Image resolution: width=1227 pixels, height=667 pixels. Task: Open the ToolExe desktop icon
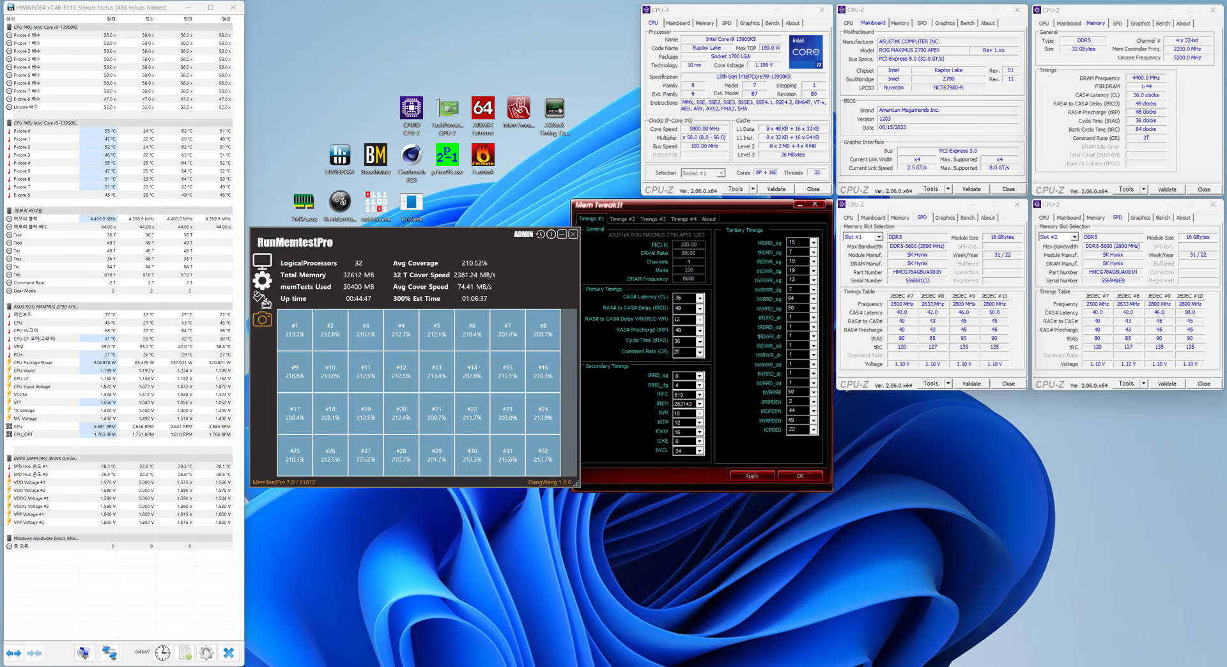pos(411,206)
